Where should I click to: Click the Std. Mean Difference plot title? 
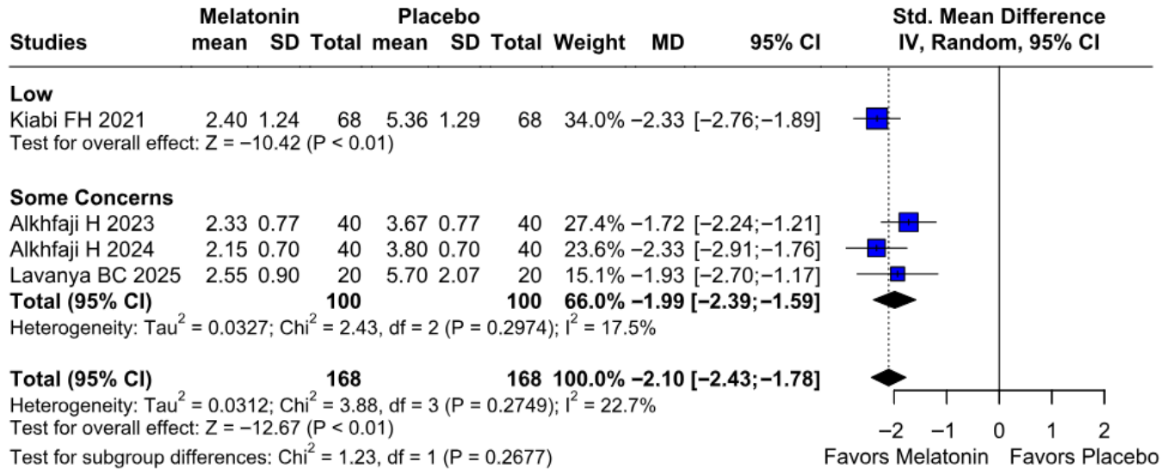[998, 16]
